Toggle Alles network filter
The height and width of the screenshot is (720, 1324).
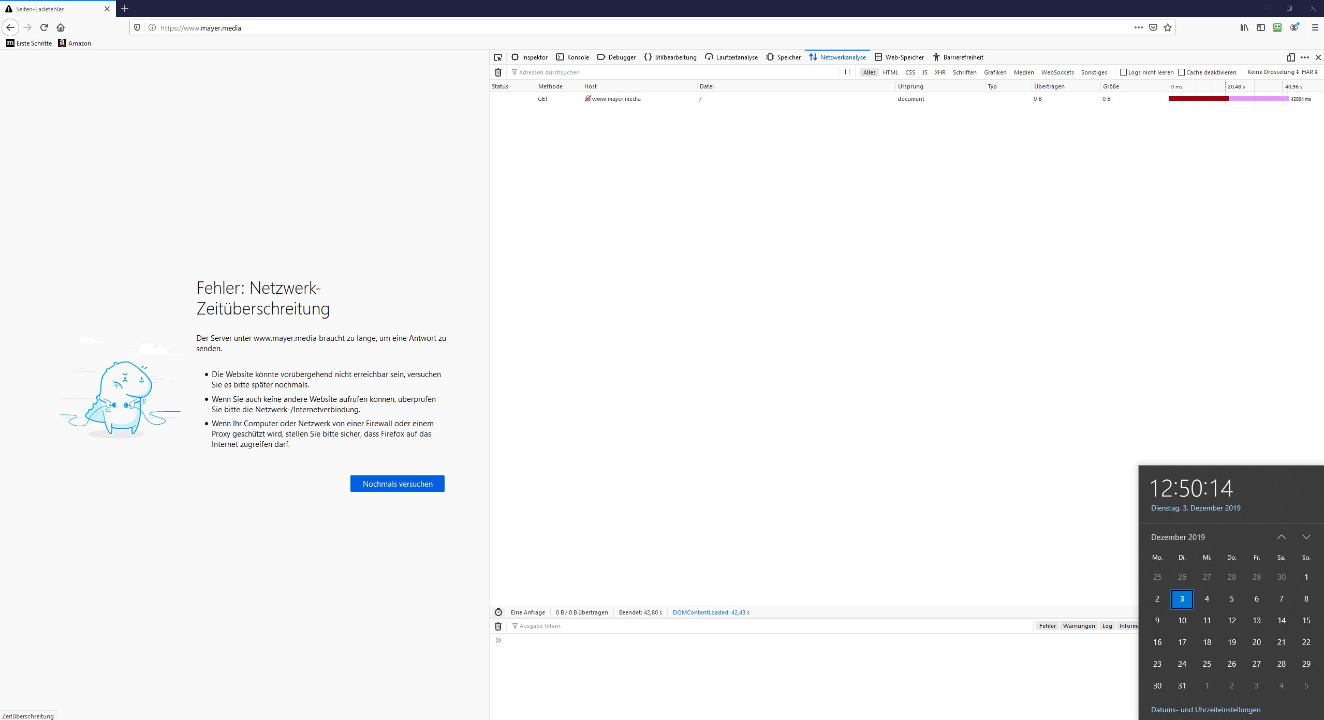coord(870,72)
